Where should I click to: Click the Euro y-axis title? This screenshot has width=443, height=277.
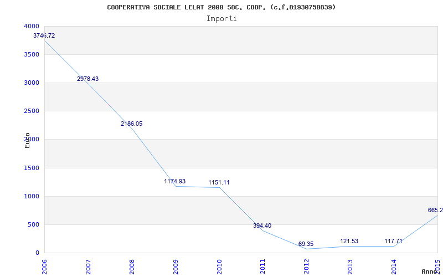27,141
